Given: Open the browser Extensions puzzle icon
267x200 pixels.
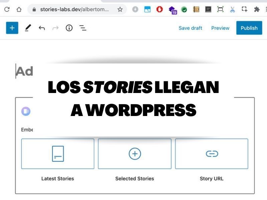Looking at the screenshot, I should 257,10.
